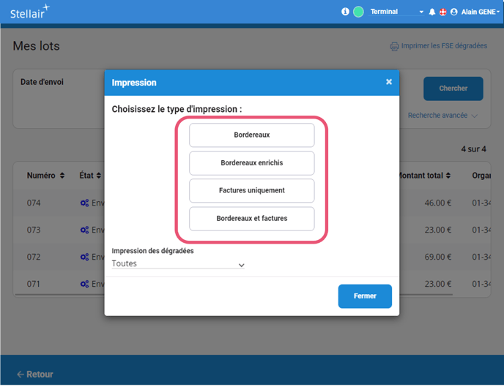The width and height of the screenshot is (504, 387).
Task: Open the Terminal dropdown
Action: pyautogui.click(x=396, y=12)
